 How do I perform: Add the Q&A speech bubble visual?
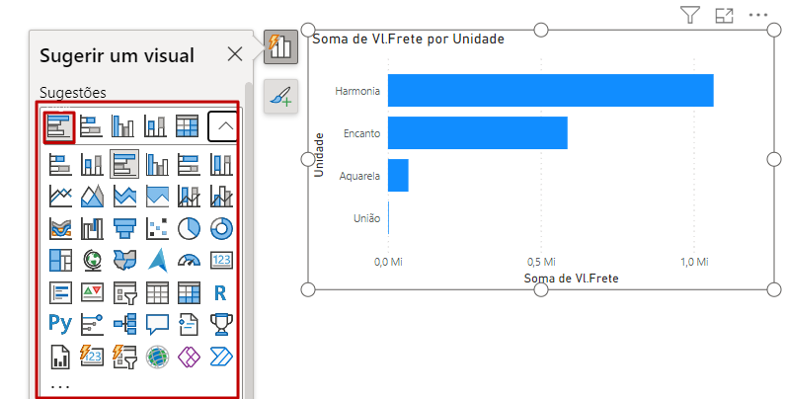pos(157,324)
